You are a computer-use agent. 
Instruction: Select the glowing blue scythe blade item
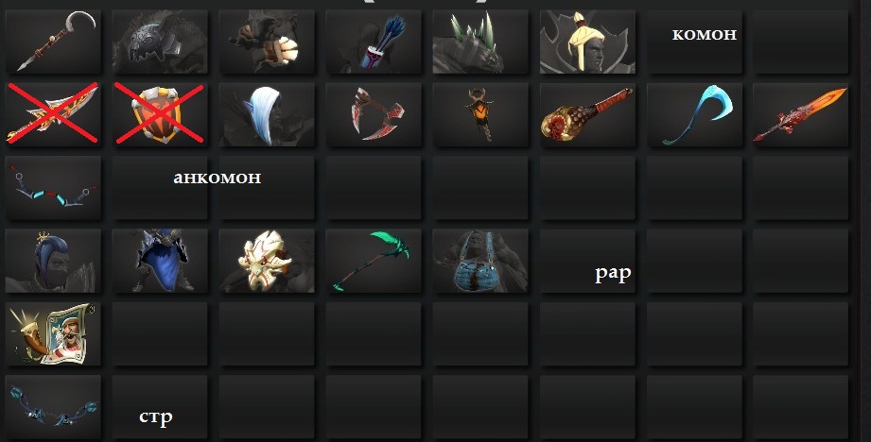click(694, 114)
